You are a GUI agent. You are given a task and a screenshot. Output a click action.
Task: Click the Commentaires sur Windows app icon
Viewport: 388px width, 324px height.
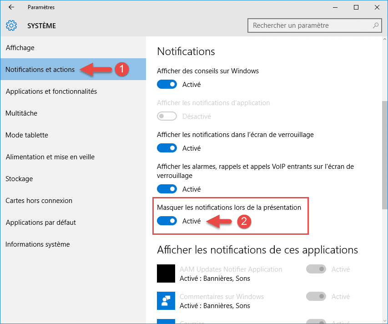click(166, 301)
